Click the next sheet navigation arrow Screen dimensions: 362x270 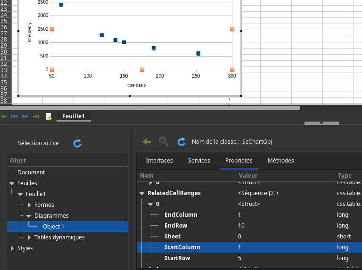pos(25,116)
